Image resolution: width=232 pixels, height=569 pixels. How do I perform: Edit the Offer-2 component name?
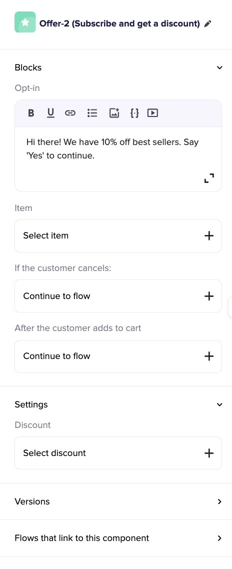pos(207,24)
